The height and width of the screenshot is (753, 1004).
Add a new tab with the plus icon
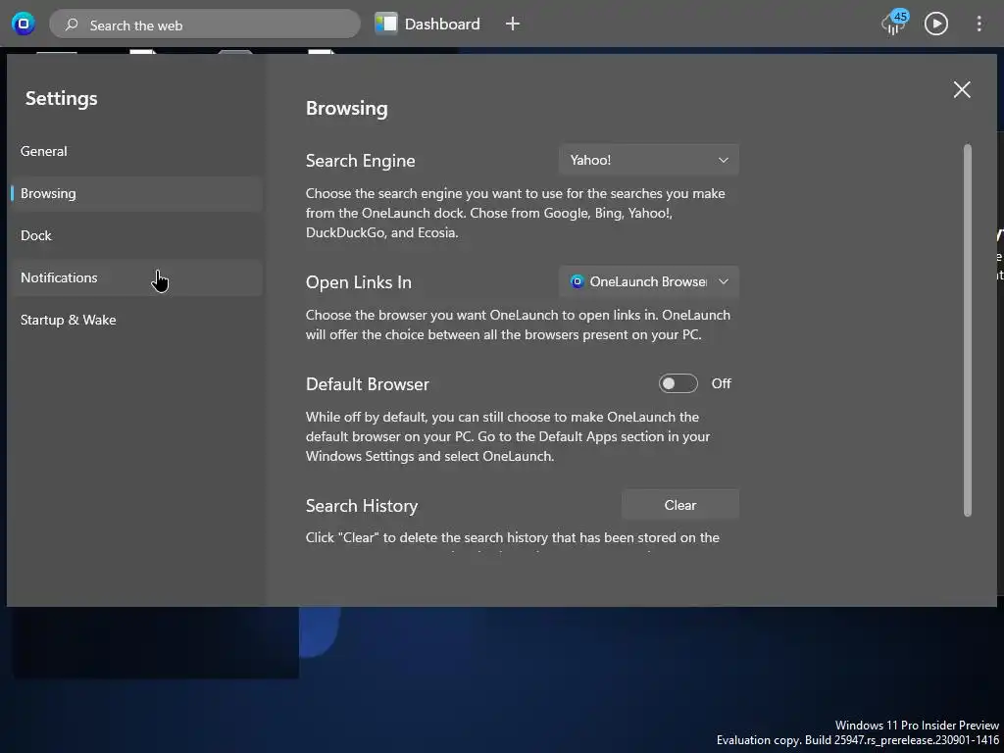(x=512, y=25)
